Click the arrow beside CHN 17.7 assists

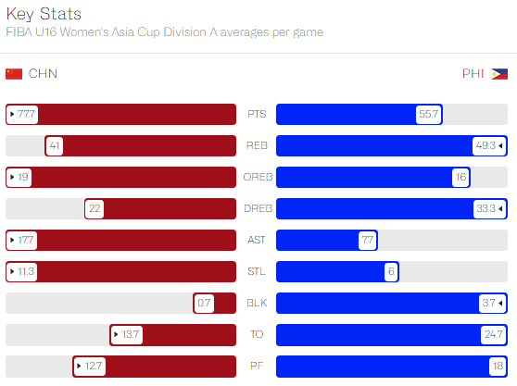tap(12, 240)
